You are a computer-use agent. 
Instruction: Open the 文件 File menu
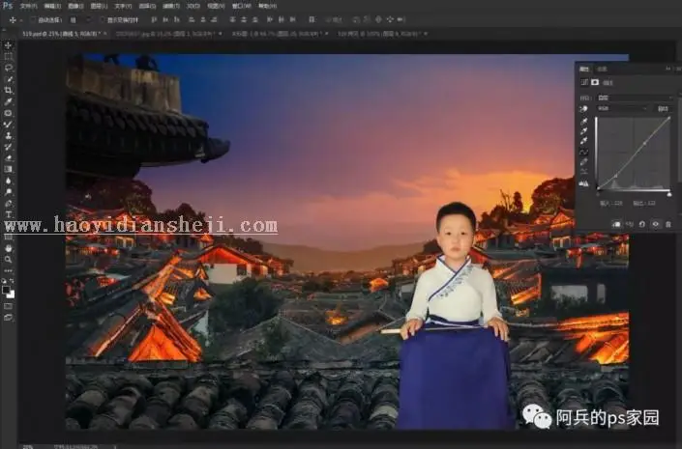point(29,6)
